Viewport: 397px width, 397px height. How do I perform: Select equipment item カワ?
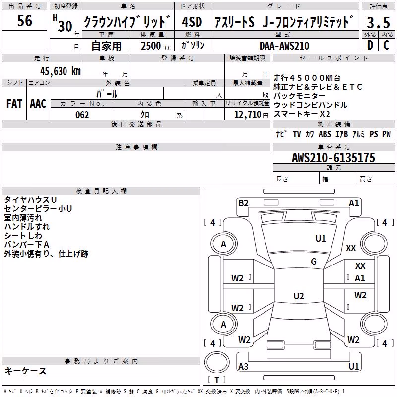pyautogui.click(x=309, y=134)
